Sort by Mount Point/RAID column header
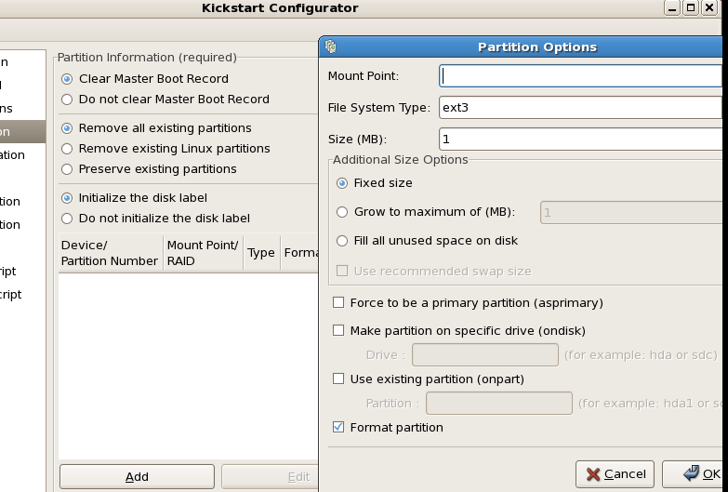Screen dimensions: 728x492 coord(203,253)
